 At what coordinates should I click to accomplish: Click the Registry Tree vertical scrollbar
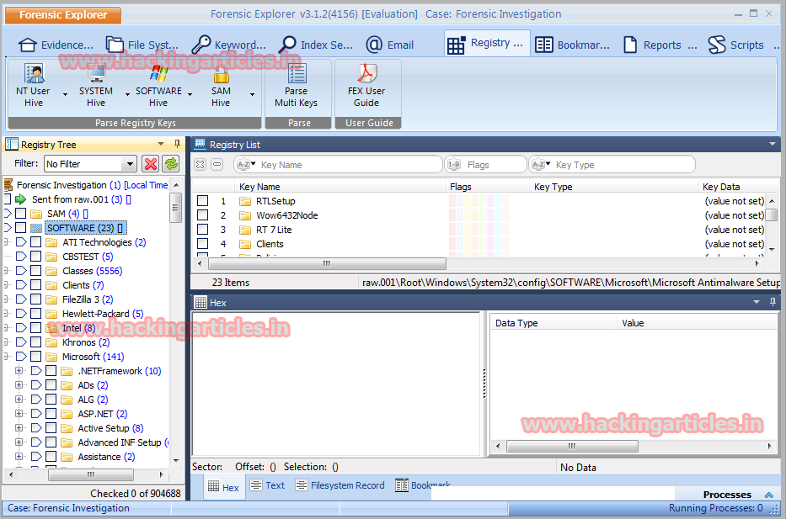tap(175, 208)
